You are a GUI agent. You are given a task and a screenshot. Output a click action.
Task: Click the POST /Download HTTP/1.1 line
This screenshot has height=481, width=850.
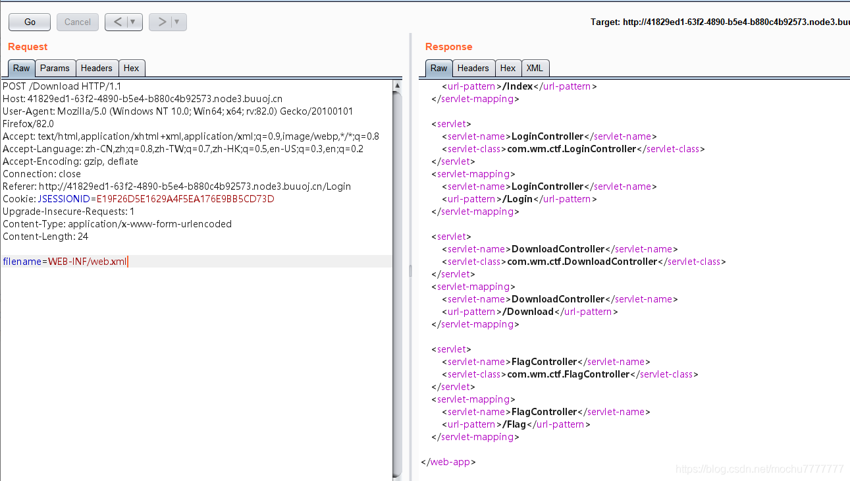point(62,86)
